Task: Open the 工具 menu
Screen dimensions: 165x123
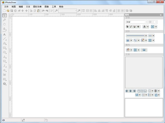Action: (54, 7)
